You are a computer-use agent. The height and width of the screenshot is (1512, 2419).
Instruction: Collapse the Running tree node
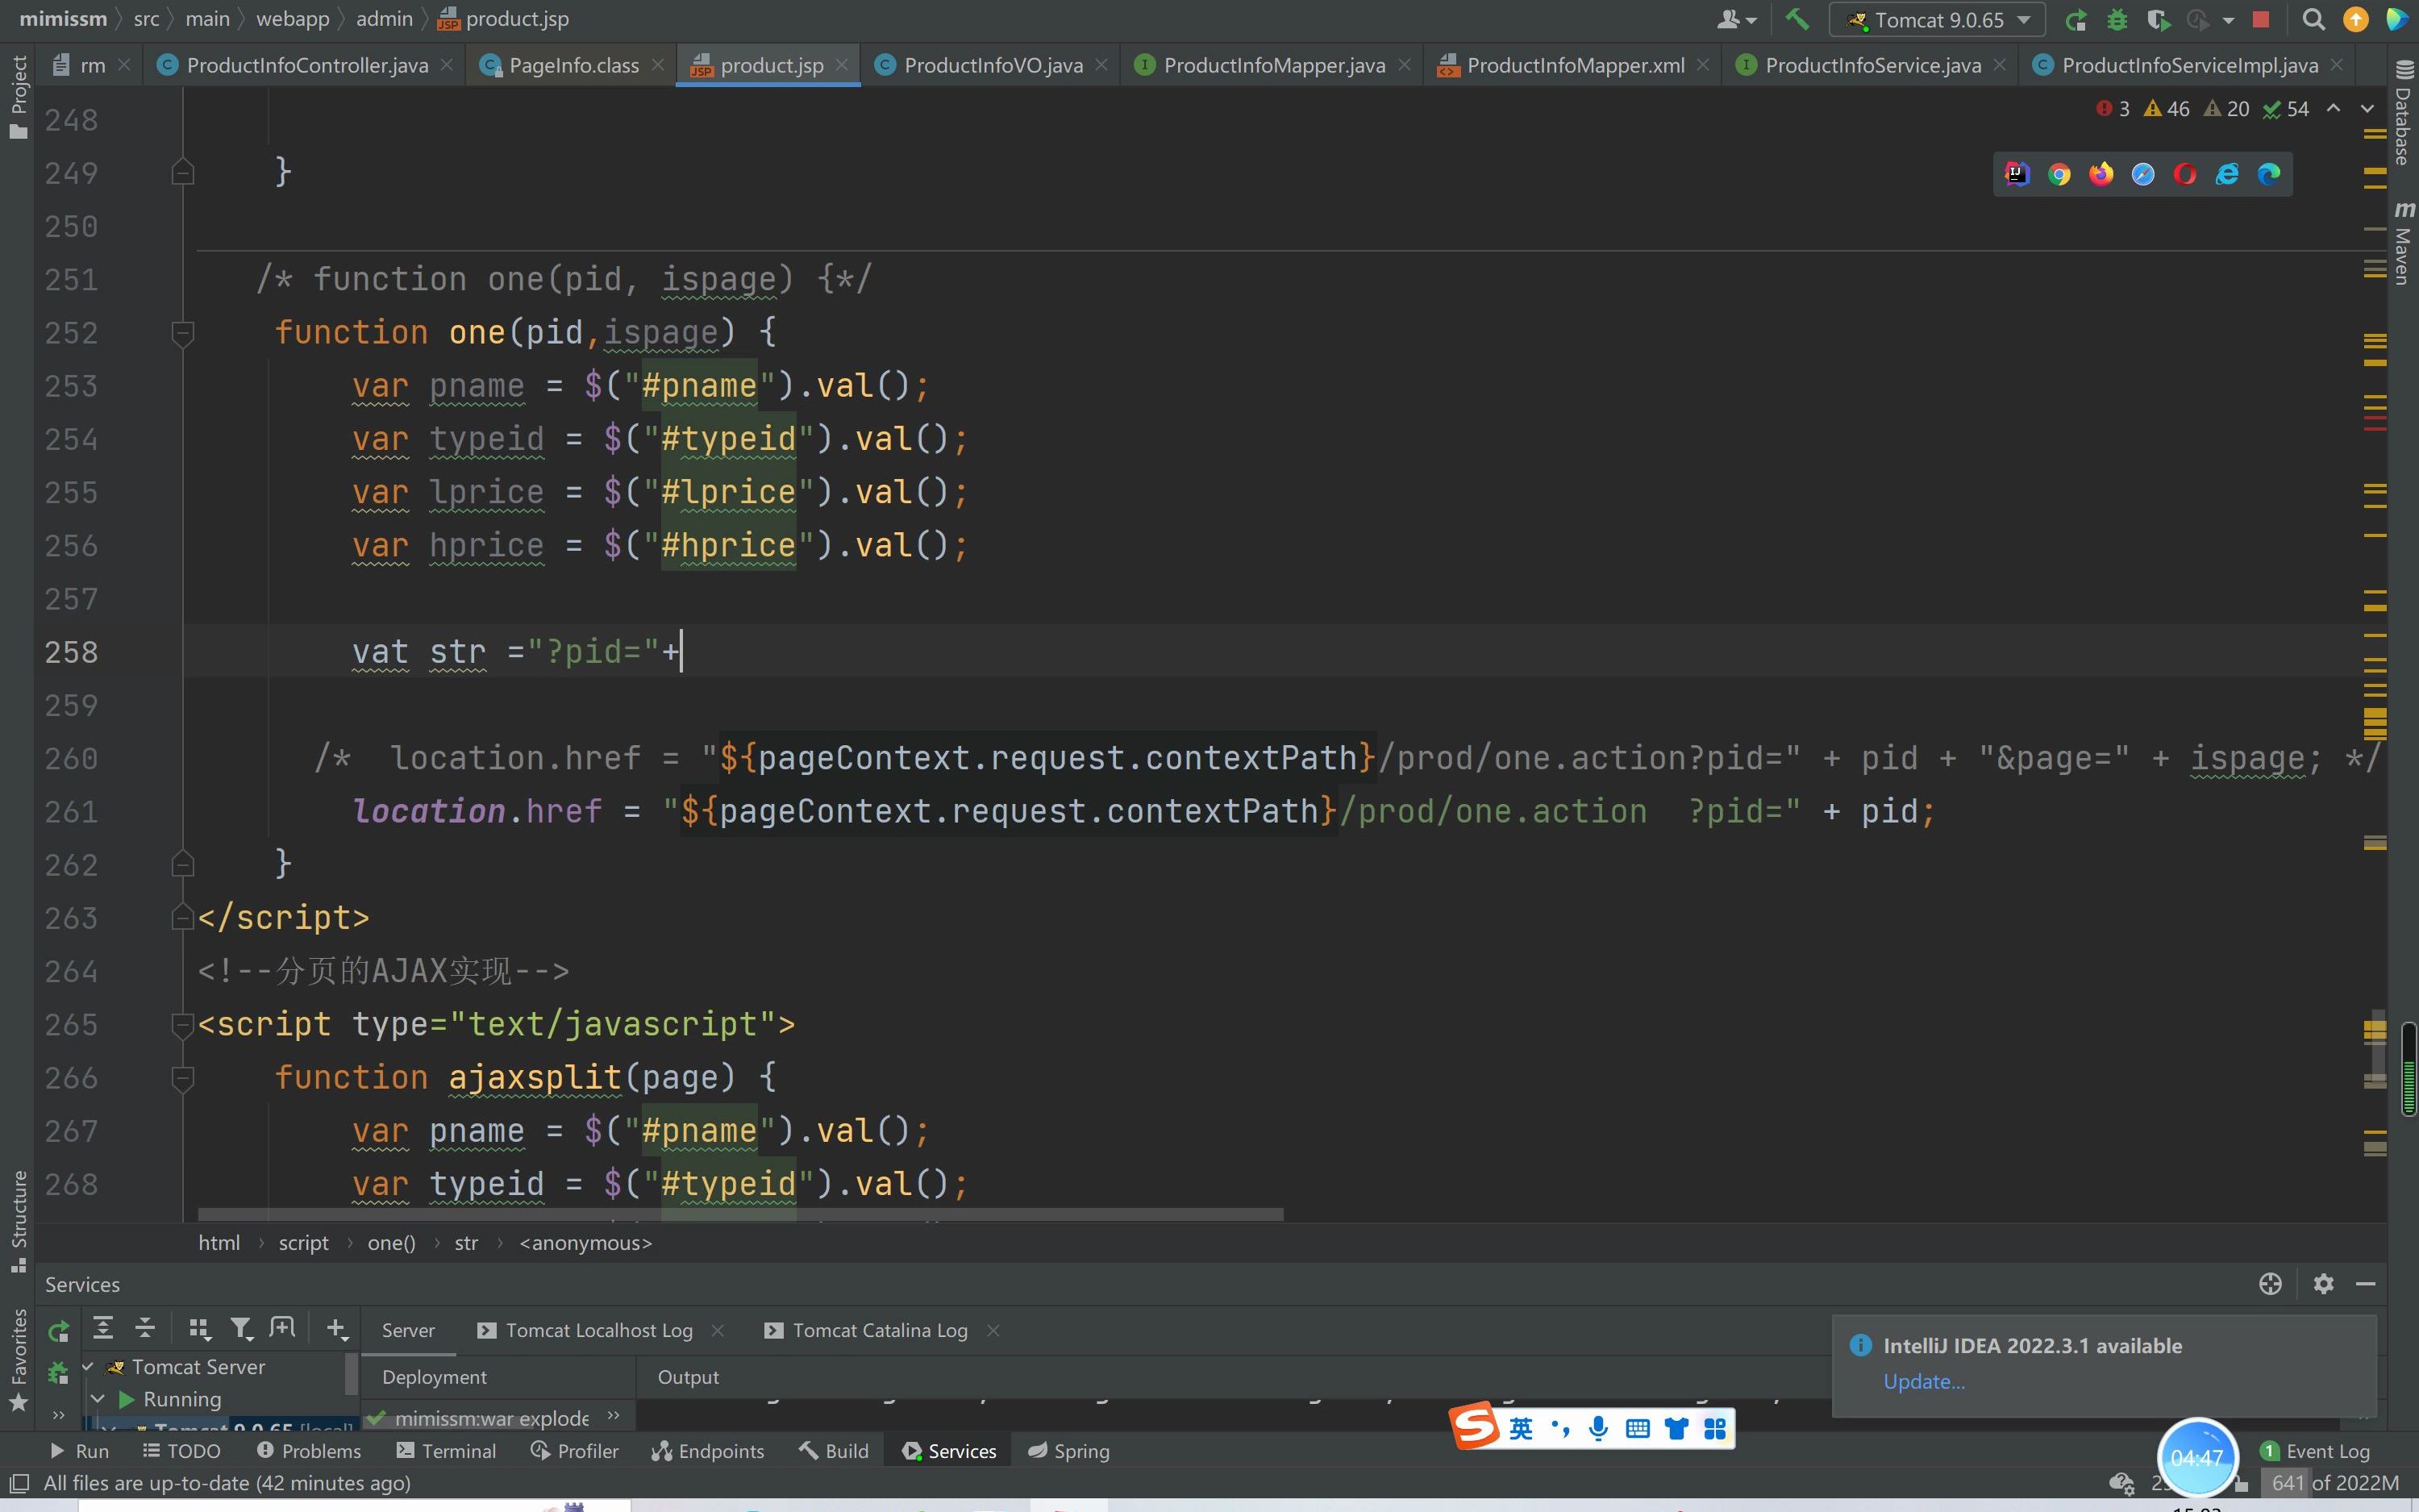point(98,1398)
